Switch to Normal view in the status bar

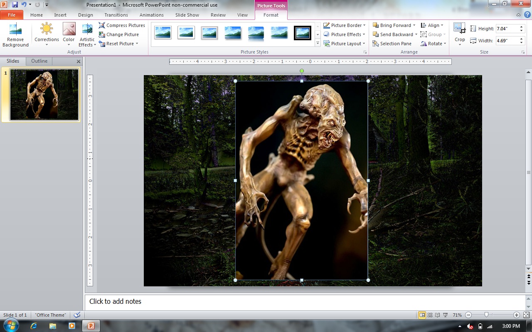[422, 315]
